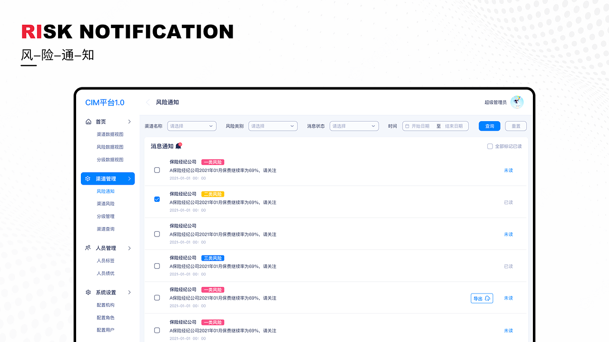Click the calendar icon in the date field
609x342 pixels.
point(407,126)
